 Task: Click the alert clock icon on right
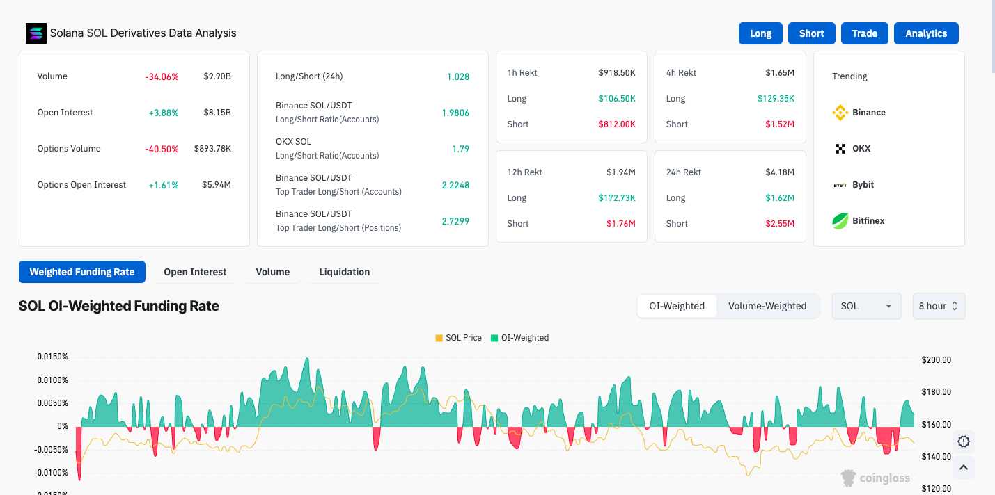click(x=964, y=441)
